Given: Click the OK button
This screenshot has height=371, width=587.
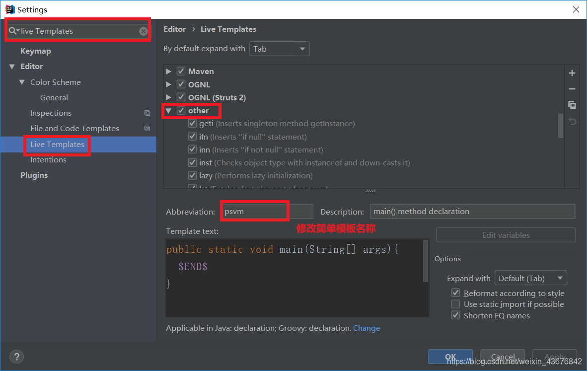Looking at the screenshot, I should (450, 357).
